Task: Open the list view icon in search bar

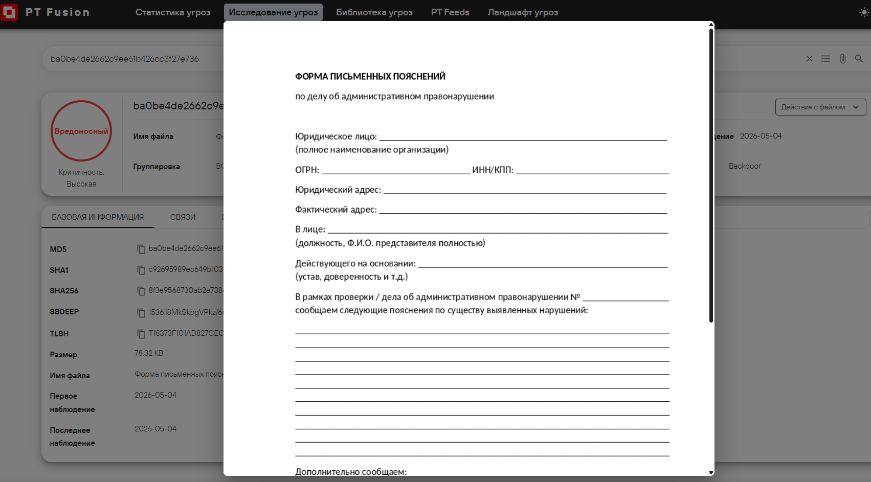Action: coord(825,59)
